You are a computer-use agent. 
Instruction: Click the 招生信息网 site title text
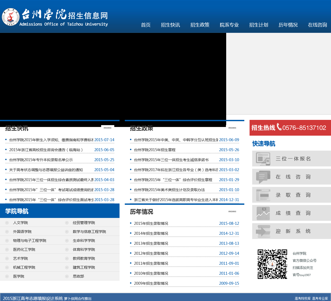click(88, 16)
